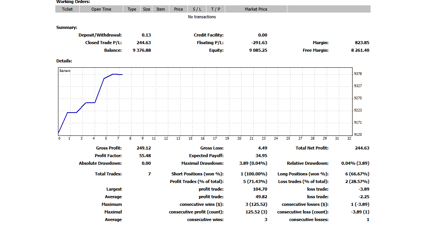432x226 pixels.
Task: Click the Item column header
Action: coord(161,9)
